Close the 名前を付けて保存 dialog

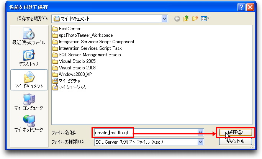pyautogui.click(x=250, y=7)
